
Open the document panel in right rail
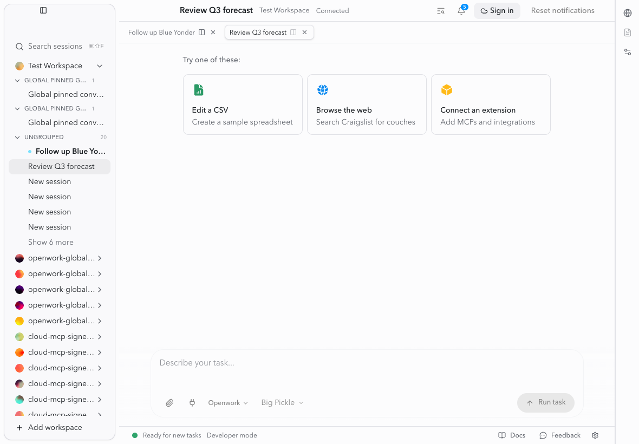point(628,32)
